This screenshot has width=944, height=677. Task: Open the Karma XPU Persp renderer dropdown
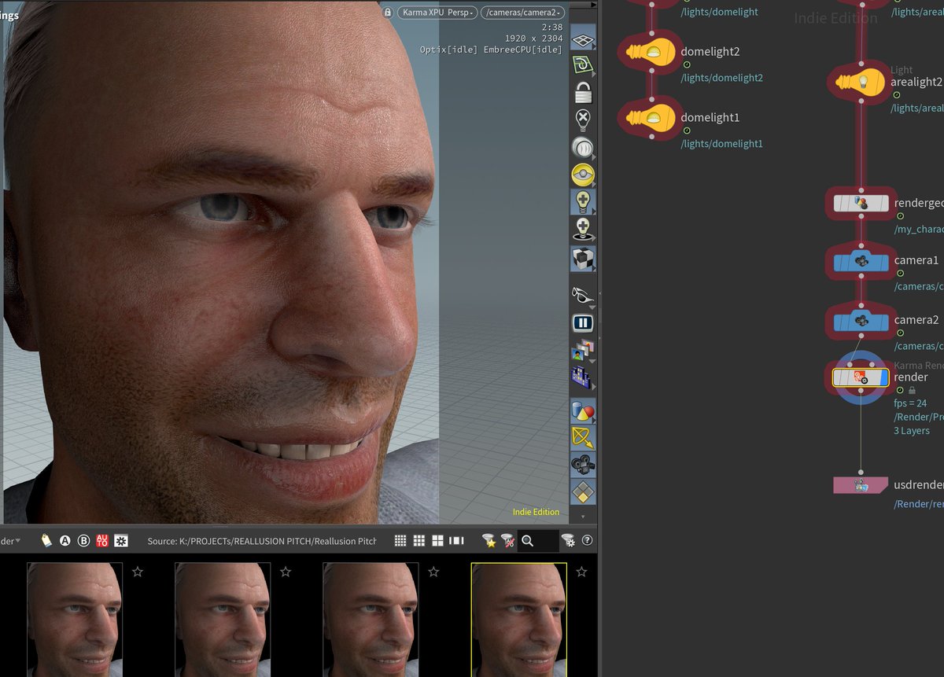tap(437, 13)
